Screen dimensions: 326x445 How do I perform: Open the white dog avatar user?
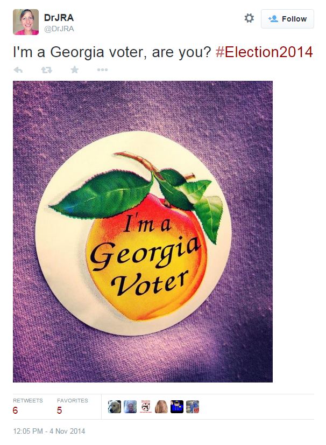[115, 407]
